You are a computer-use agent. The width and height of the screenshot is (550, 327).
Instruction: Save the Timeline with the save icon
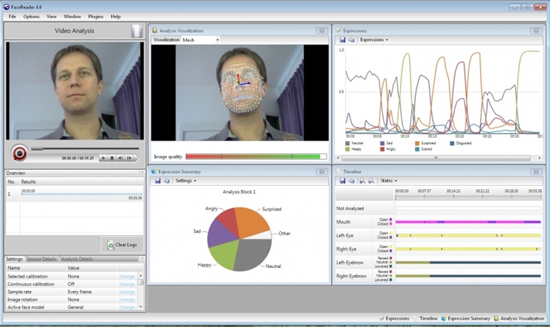(x=342, y=181)
